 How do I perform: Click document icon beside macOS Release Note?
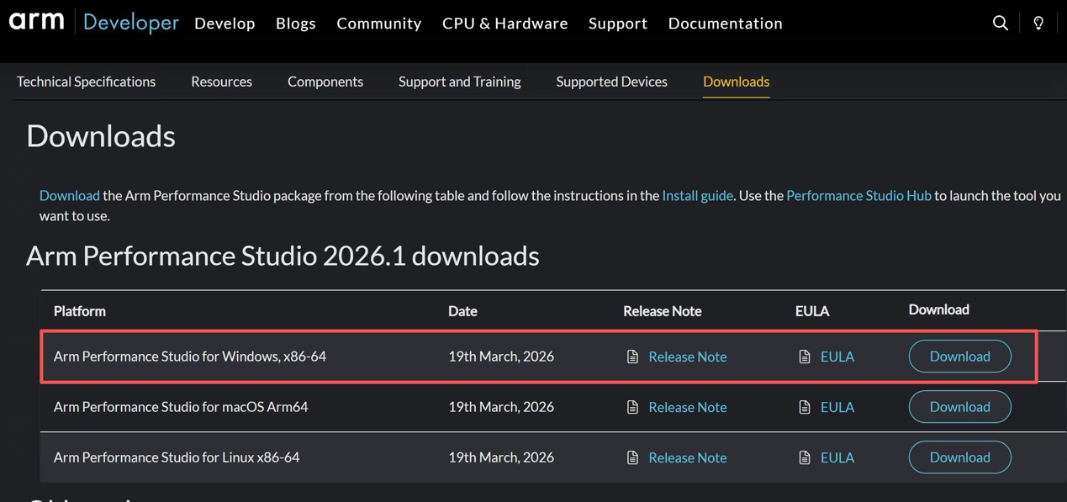(632, 407)
